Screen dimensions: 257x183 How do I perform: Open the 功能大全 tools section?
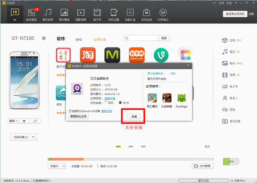(x=130, y=15)
